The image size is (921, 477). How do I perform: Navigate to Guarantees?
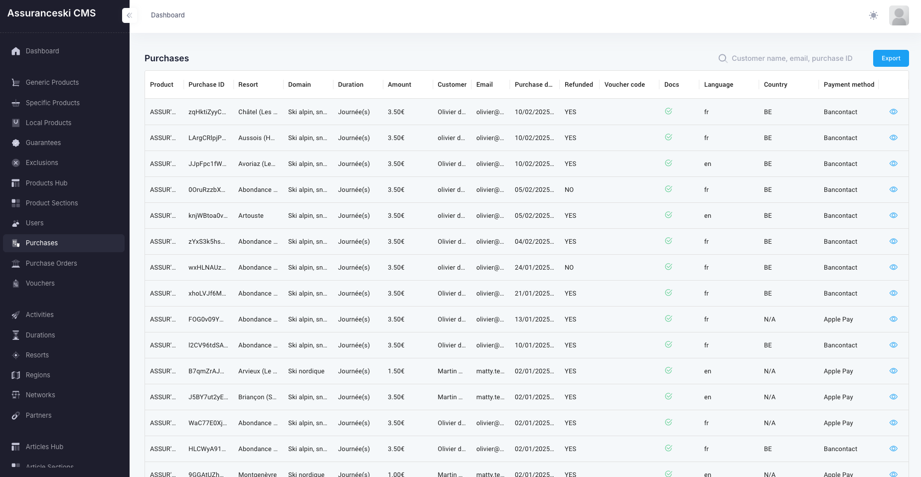click(x=64, y=143)
